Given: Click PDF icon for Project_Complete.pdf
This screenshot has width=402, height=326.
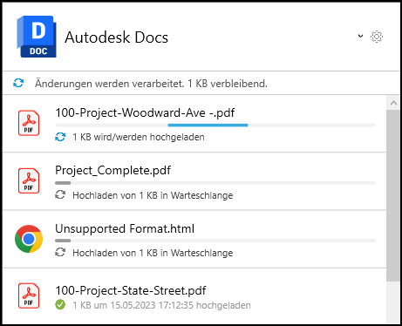Looking at the screenshot, I should (29, 180).
